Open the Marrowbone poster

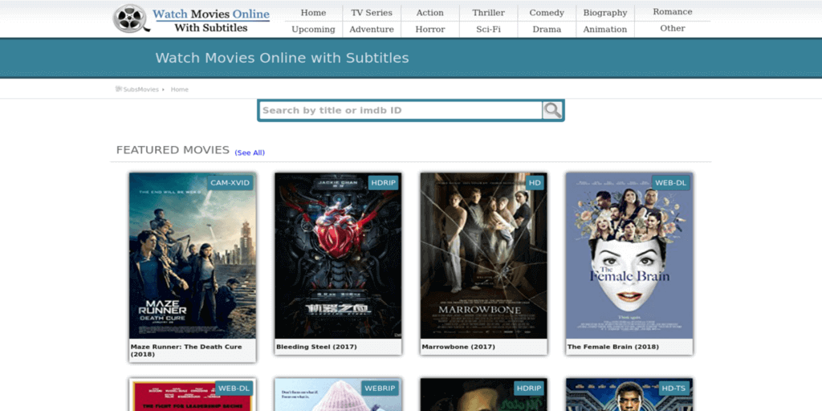point(483,255)
